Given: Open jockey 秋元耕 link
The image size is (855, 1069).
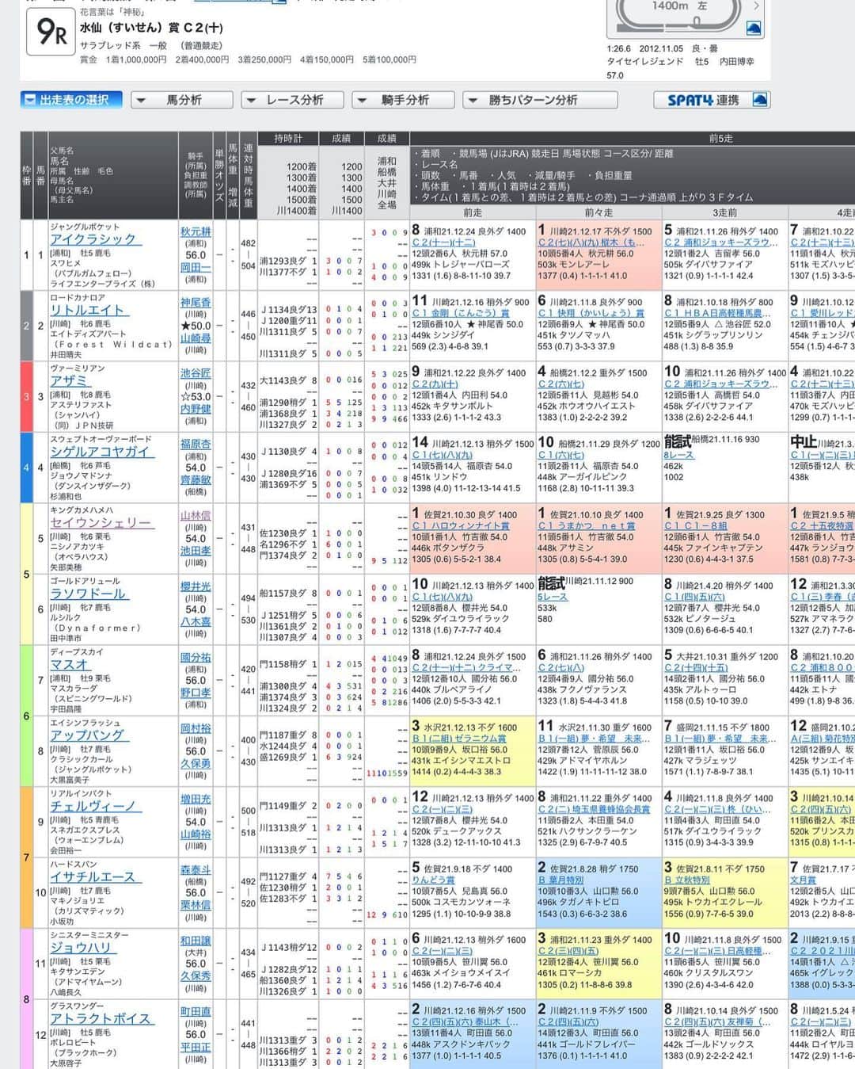Looking at the screenshot, I should [196, 232].
